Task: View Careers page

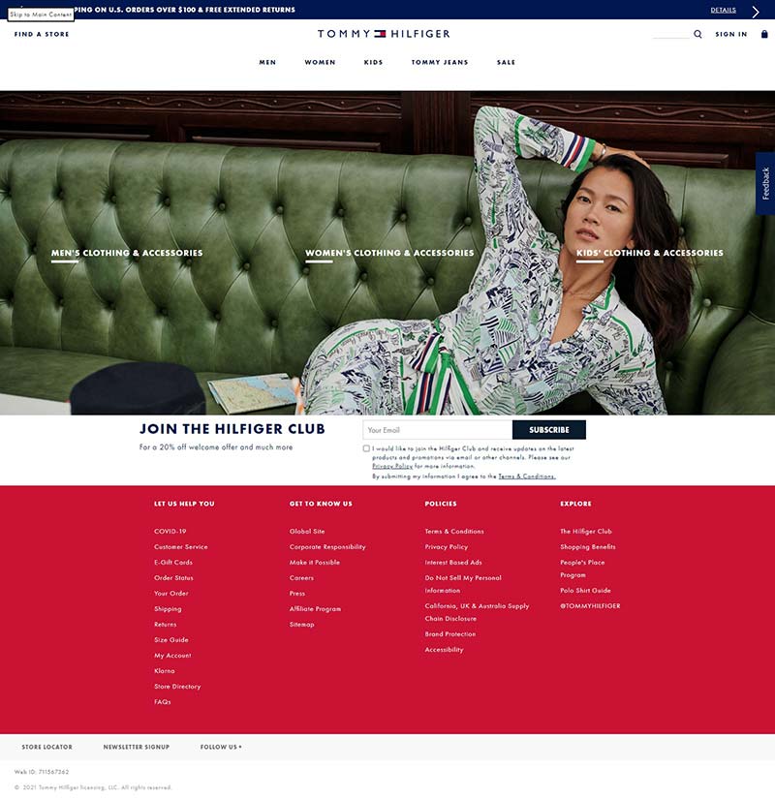Action: coord(301,578)
